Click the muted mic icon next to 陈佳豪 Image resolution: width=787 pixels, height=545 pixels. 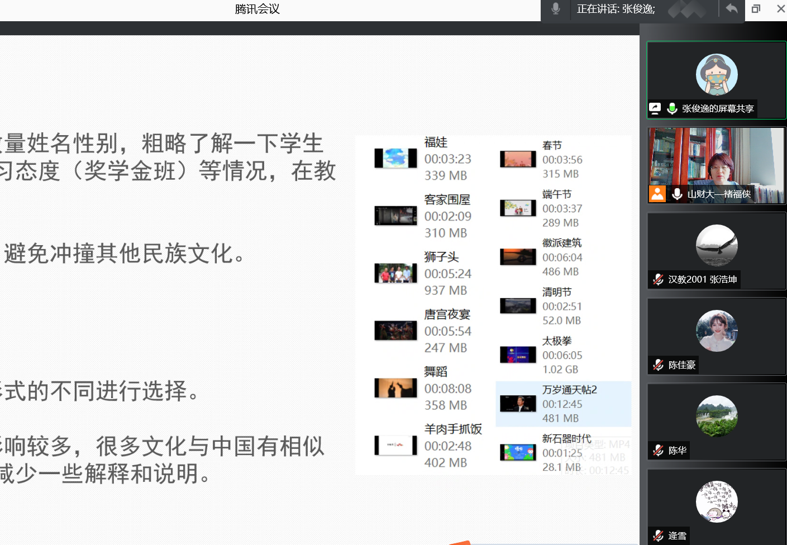click(659, 365)
